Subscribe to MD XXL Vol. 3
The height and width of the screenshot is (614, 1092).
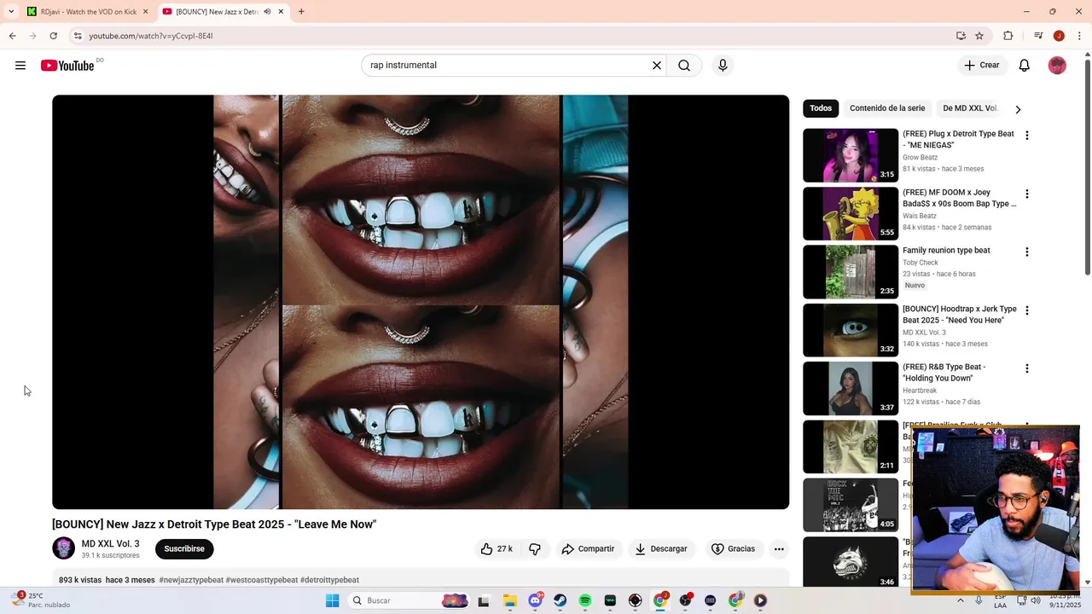point(184,549)
